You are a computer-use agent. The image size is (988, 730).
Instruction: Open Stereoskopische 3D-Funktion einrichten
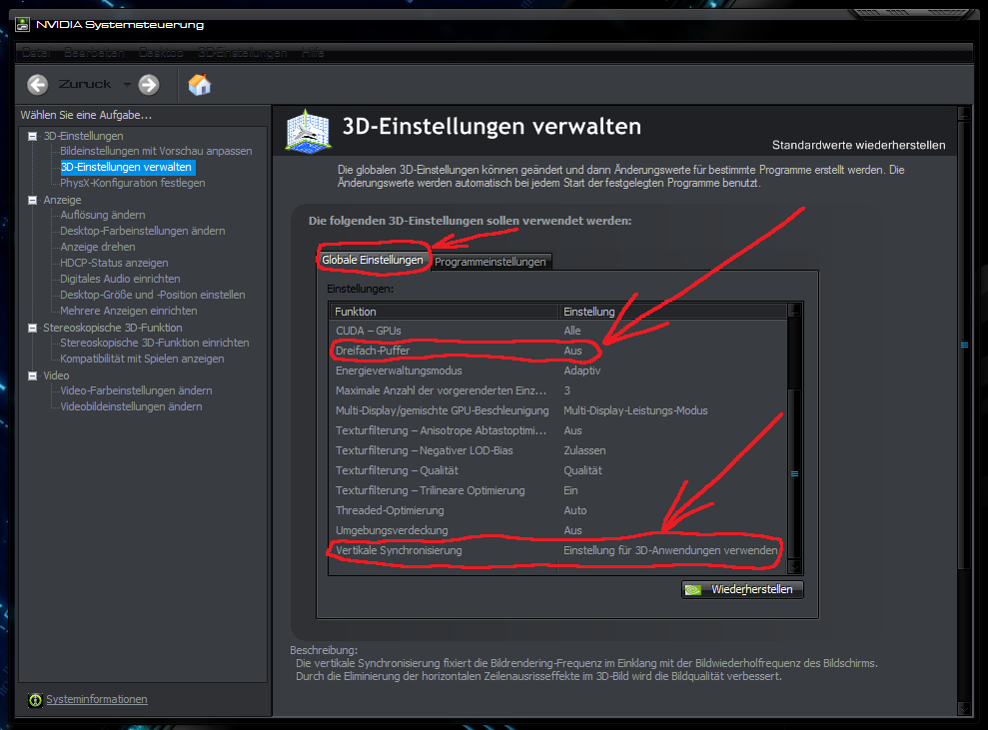pos(155,343)
